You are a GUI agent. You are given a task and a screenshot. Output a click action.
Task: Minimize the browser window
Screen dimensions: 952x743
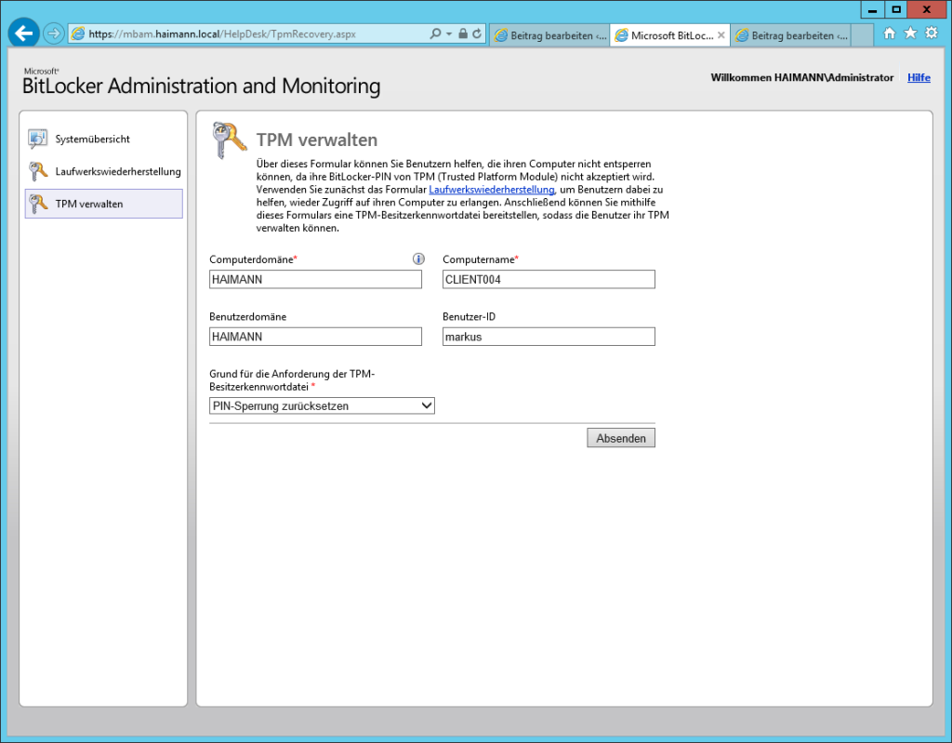point(872,9)
